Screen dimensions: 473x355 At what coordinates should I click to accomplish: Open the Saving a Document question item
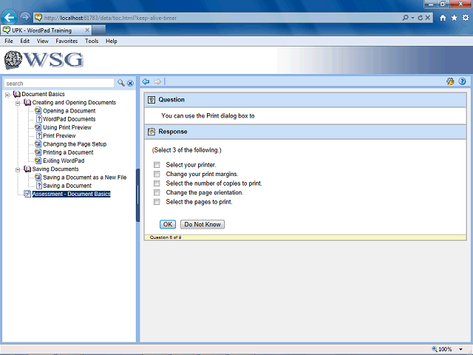pyautogui.click(x=67, y=186)
